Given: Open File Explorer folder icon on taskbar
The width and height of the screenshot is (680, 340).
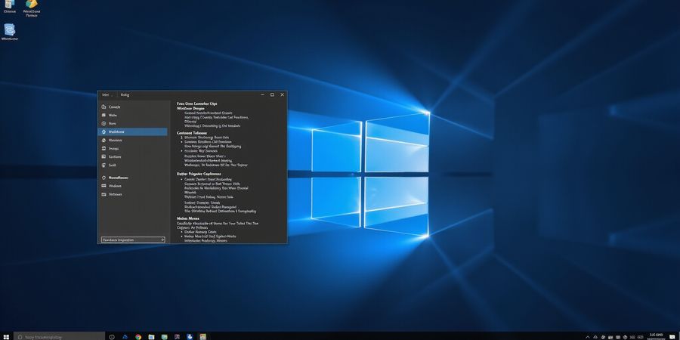Looking at the screenshot, I should tap(151, 336).
